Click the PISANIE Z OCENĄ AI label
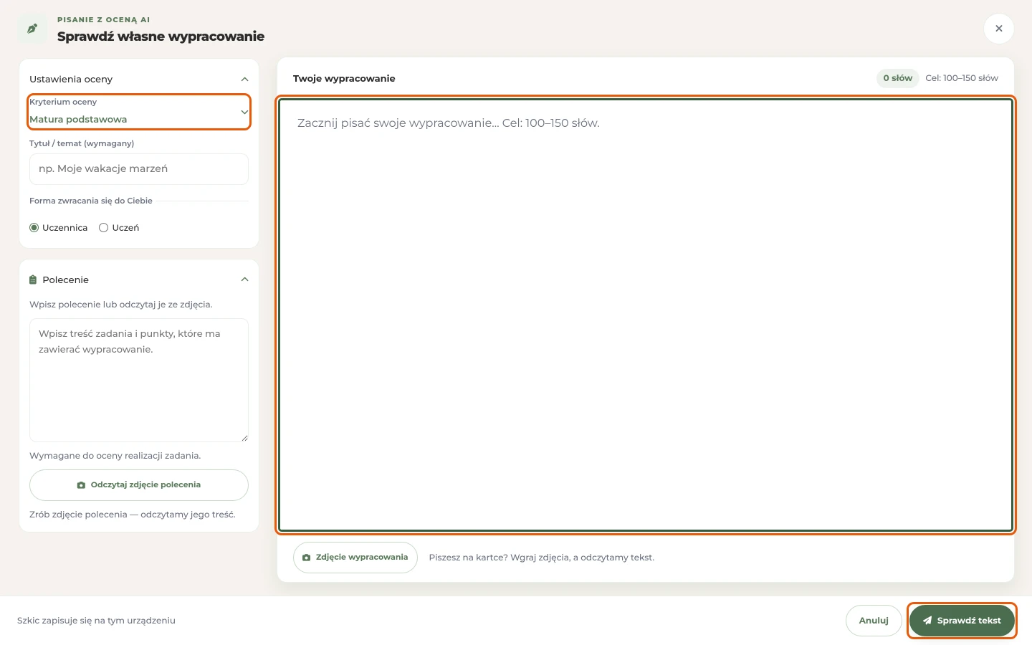This screenshot has width=1032, height=645. click(x=104, y=20)
